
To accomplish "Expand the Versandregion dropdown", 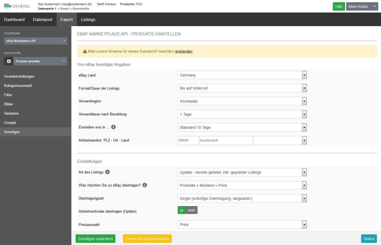I will [x=242, y=101].
